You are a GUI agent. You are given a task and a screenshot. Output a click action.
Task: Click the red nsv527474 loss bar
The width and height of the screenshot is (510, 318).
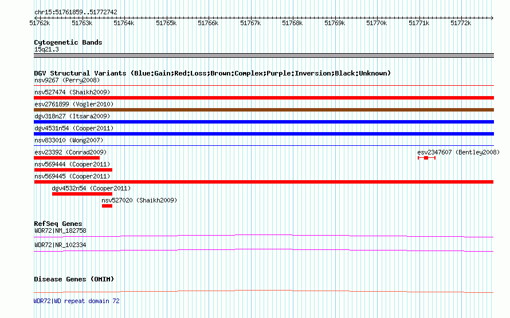264,98
